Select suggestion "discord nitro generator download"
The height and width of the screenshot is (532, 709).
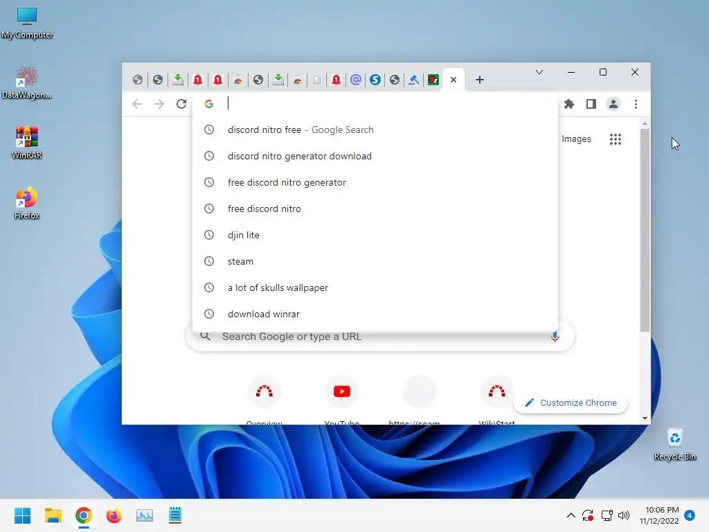click(375, 156)
